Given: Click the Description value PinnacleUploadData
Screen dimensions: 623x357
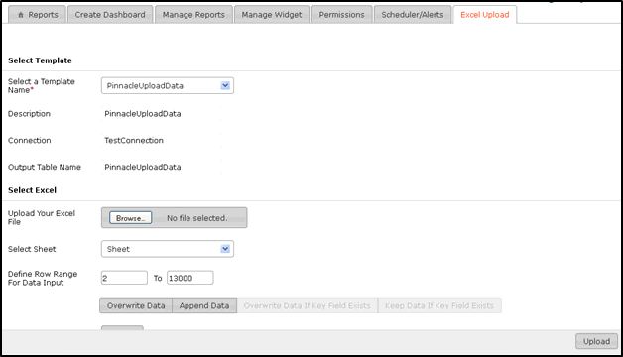Looking at the screenshot, I should [143, 114].
